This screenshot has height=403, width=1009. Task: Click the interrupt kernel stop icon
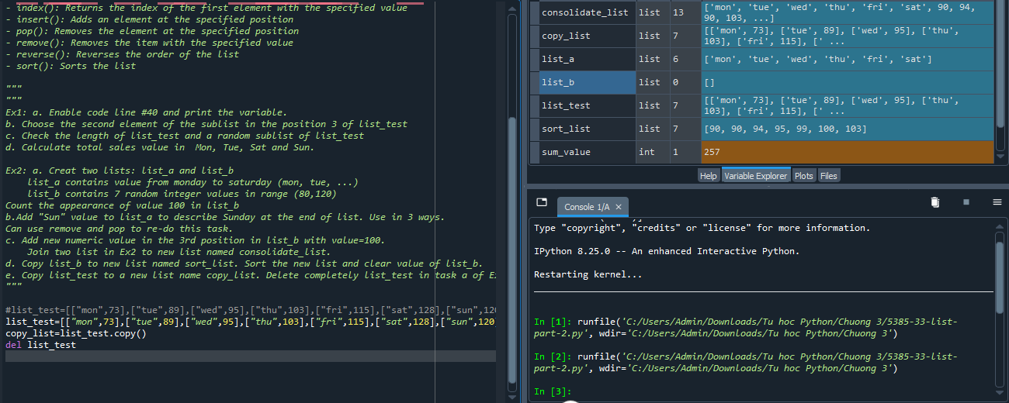click(x=966, y=202)
